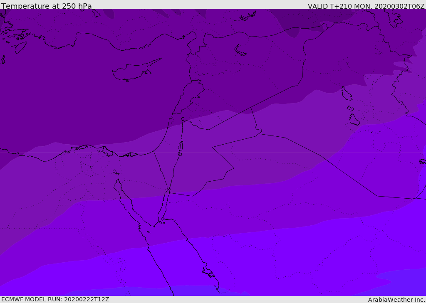Click the 'Temperature at 250 hPa' title
Viewport: 426px width, 303px height.
click(47, 6)
